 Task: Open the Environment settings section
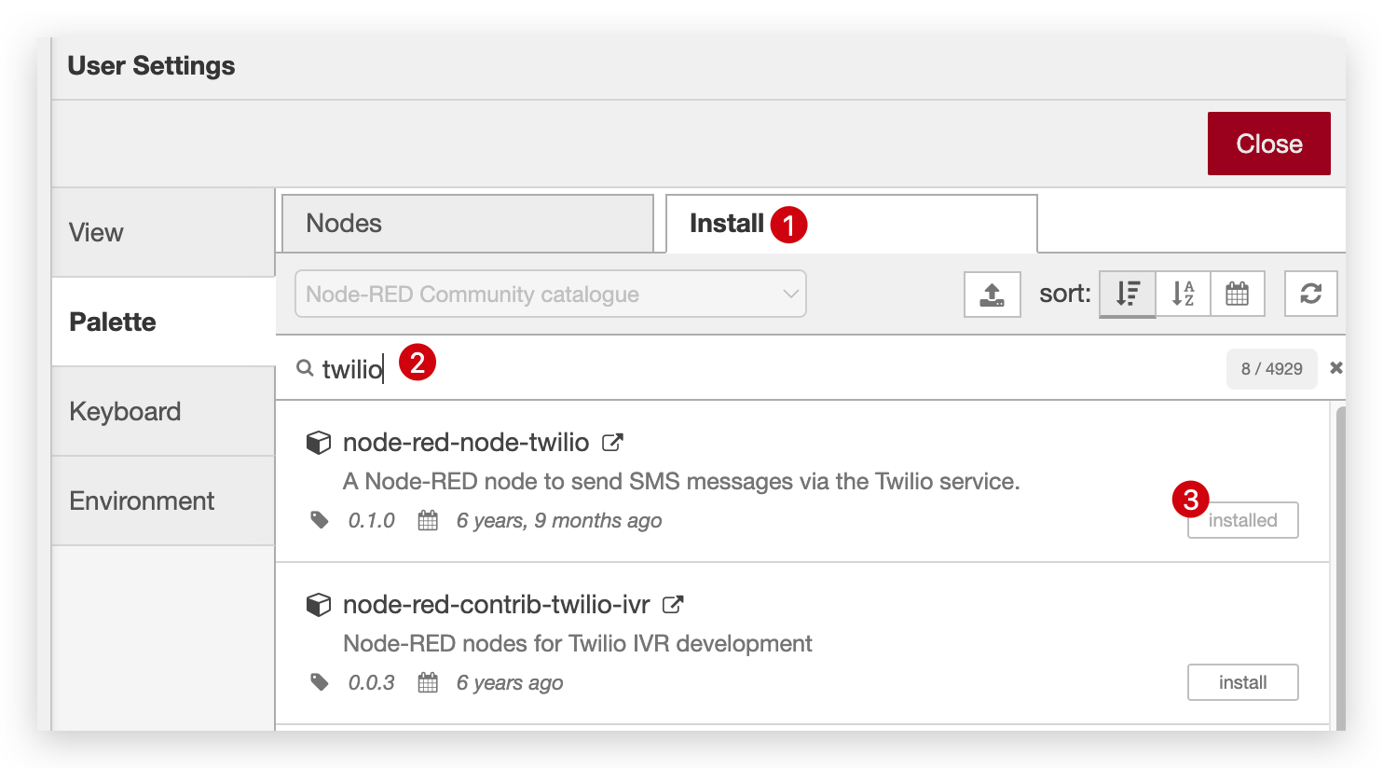click(163, 501)
